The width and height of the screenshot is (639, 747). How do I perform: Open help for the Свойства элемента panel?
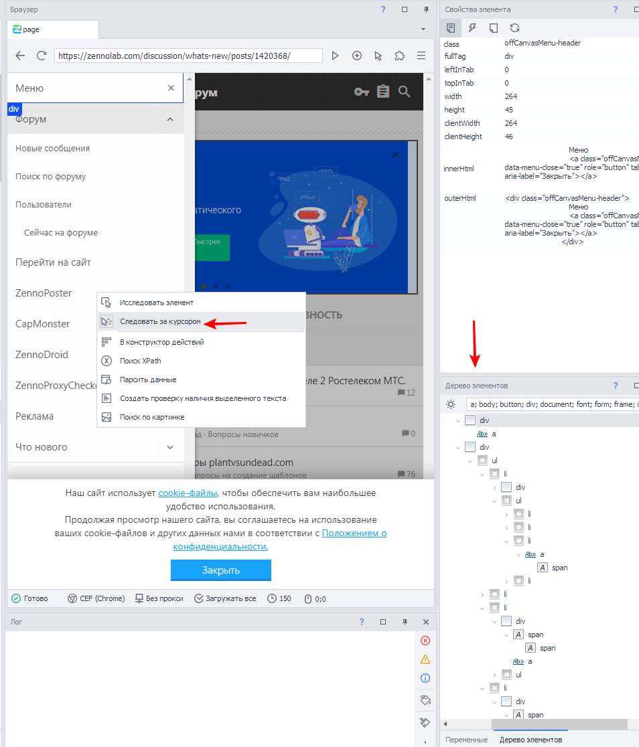point(615,9)
